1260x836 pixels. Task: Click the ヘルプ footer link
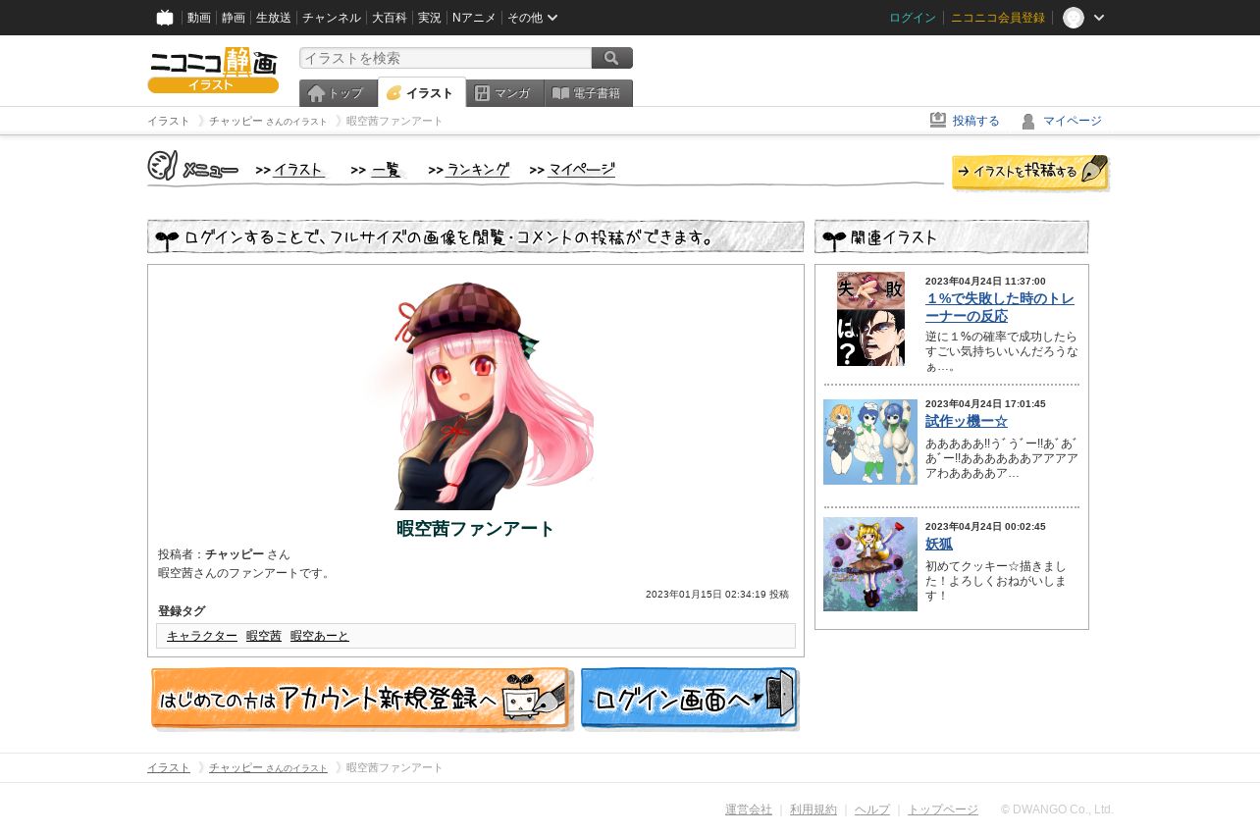point(872,810)
